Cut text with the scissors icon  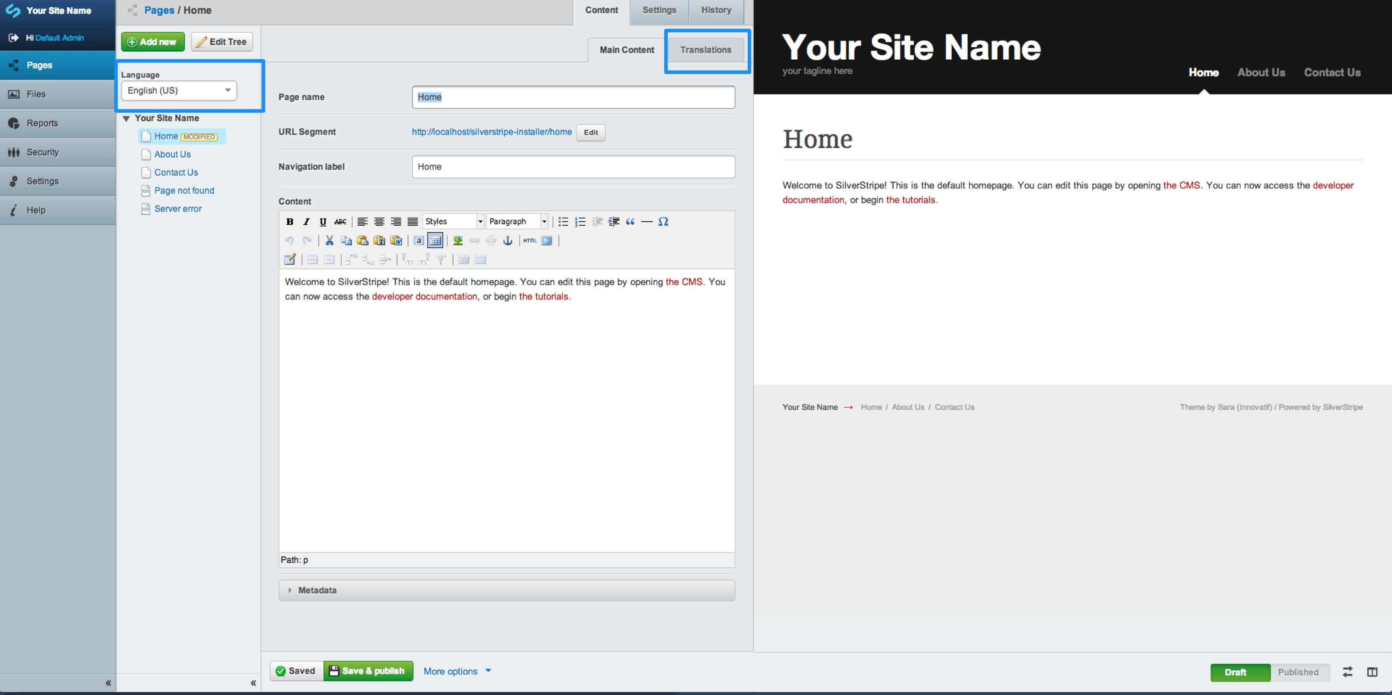point(330,241)
